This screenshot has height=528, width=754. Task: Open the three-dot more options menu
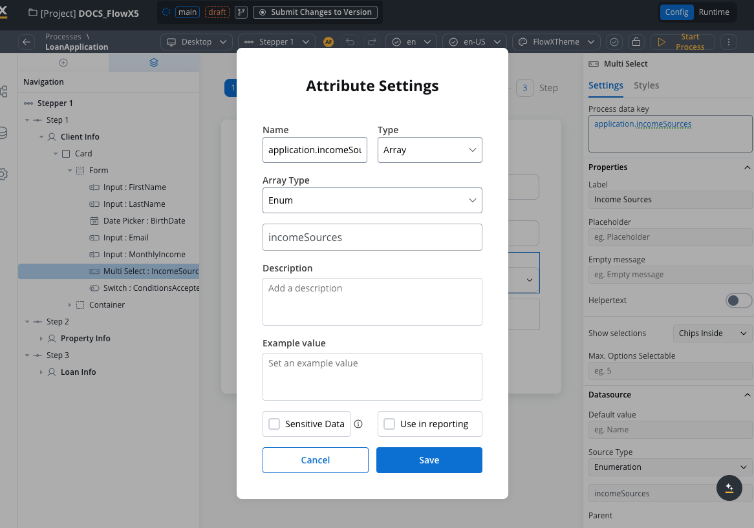tap(729, 42)
